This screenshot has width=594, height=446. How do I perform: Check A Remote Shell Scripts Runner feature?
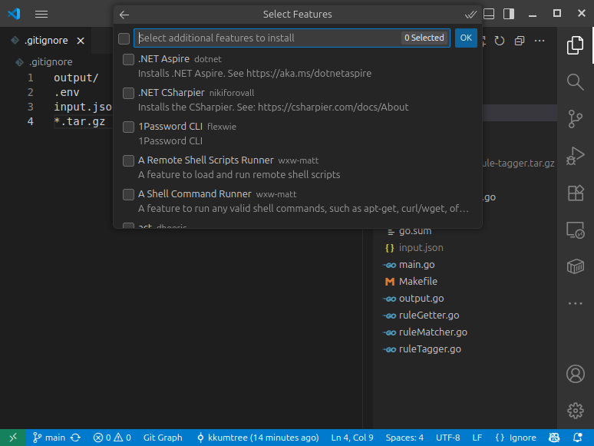click(x=128, y=160)
